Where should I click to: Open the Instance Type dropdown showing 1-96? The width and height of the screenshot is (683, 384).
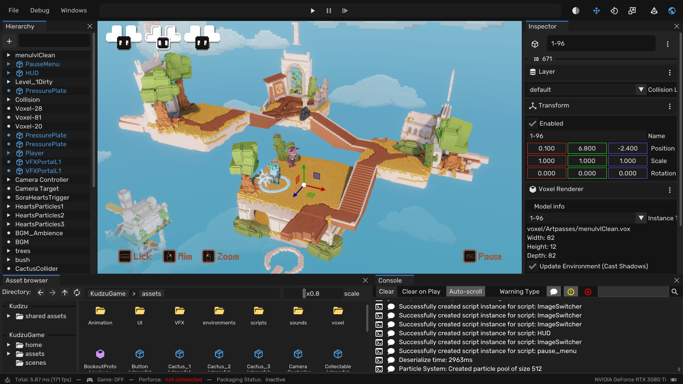(641, 218)
